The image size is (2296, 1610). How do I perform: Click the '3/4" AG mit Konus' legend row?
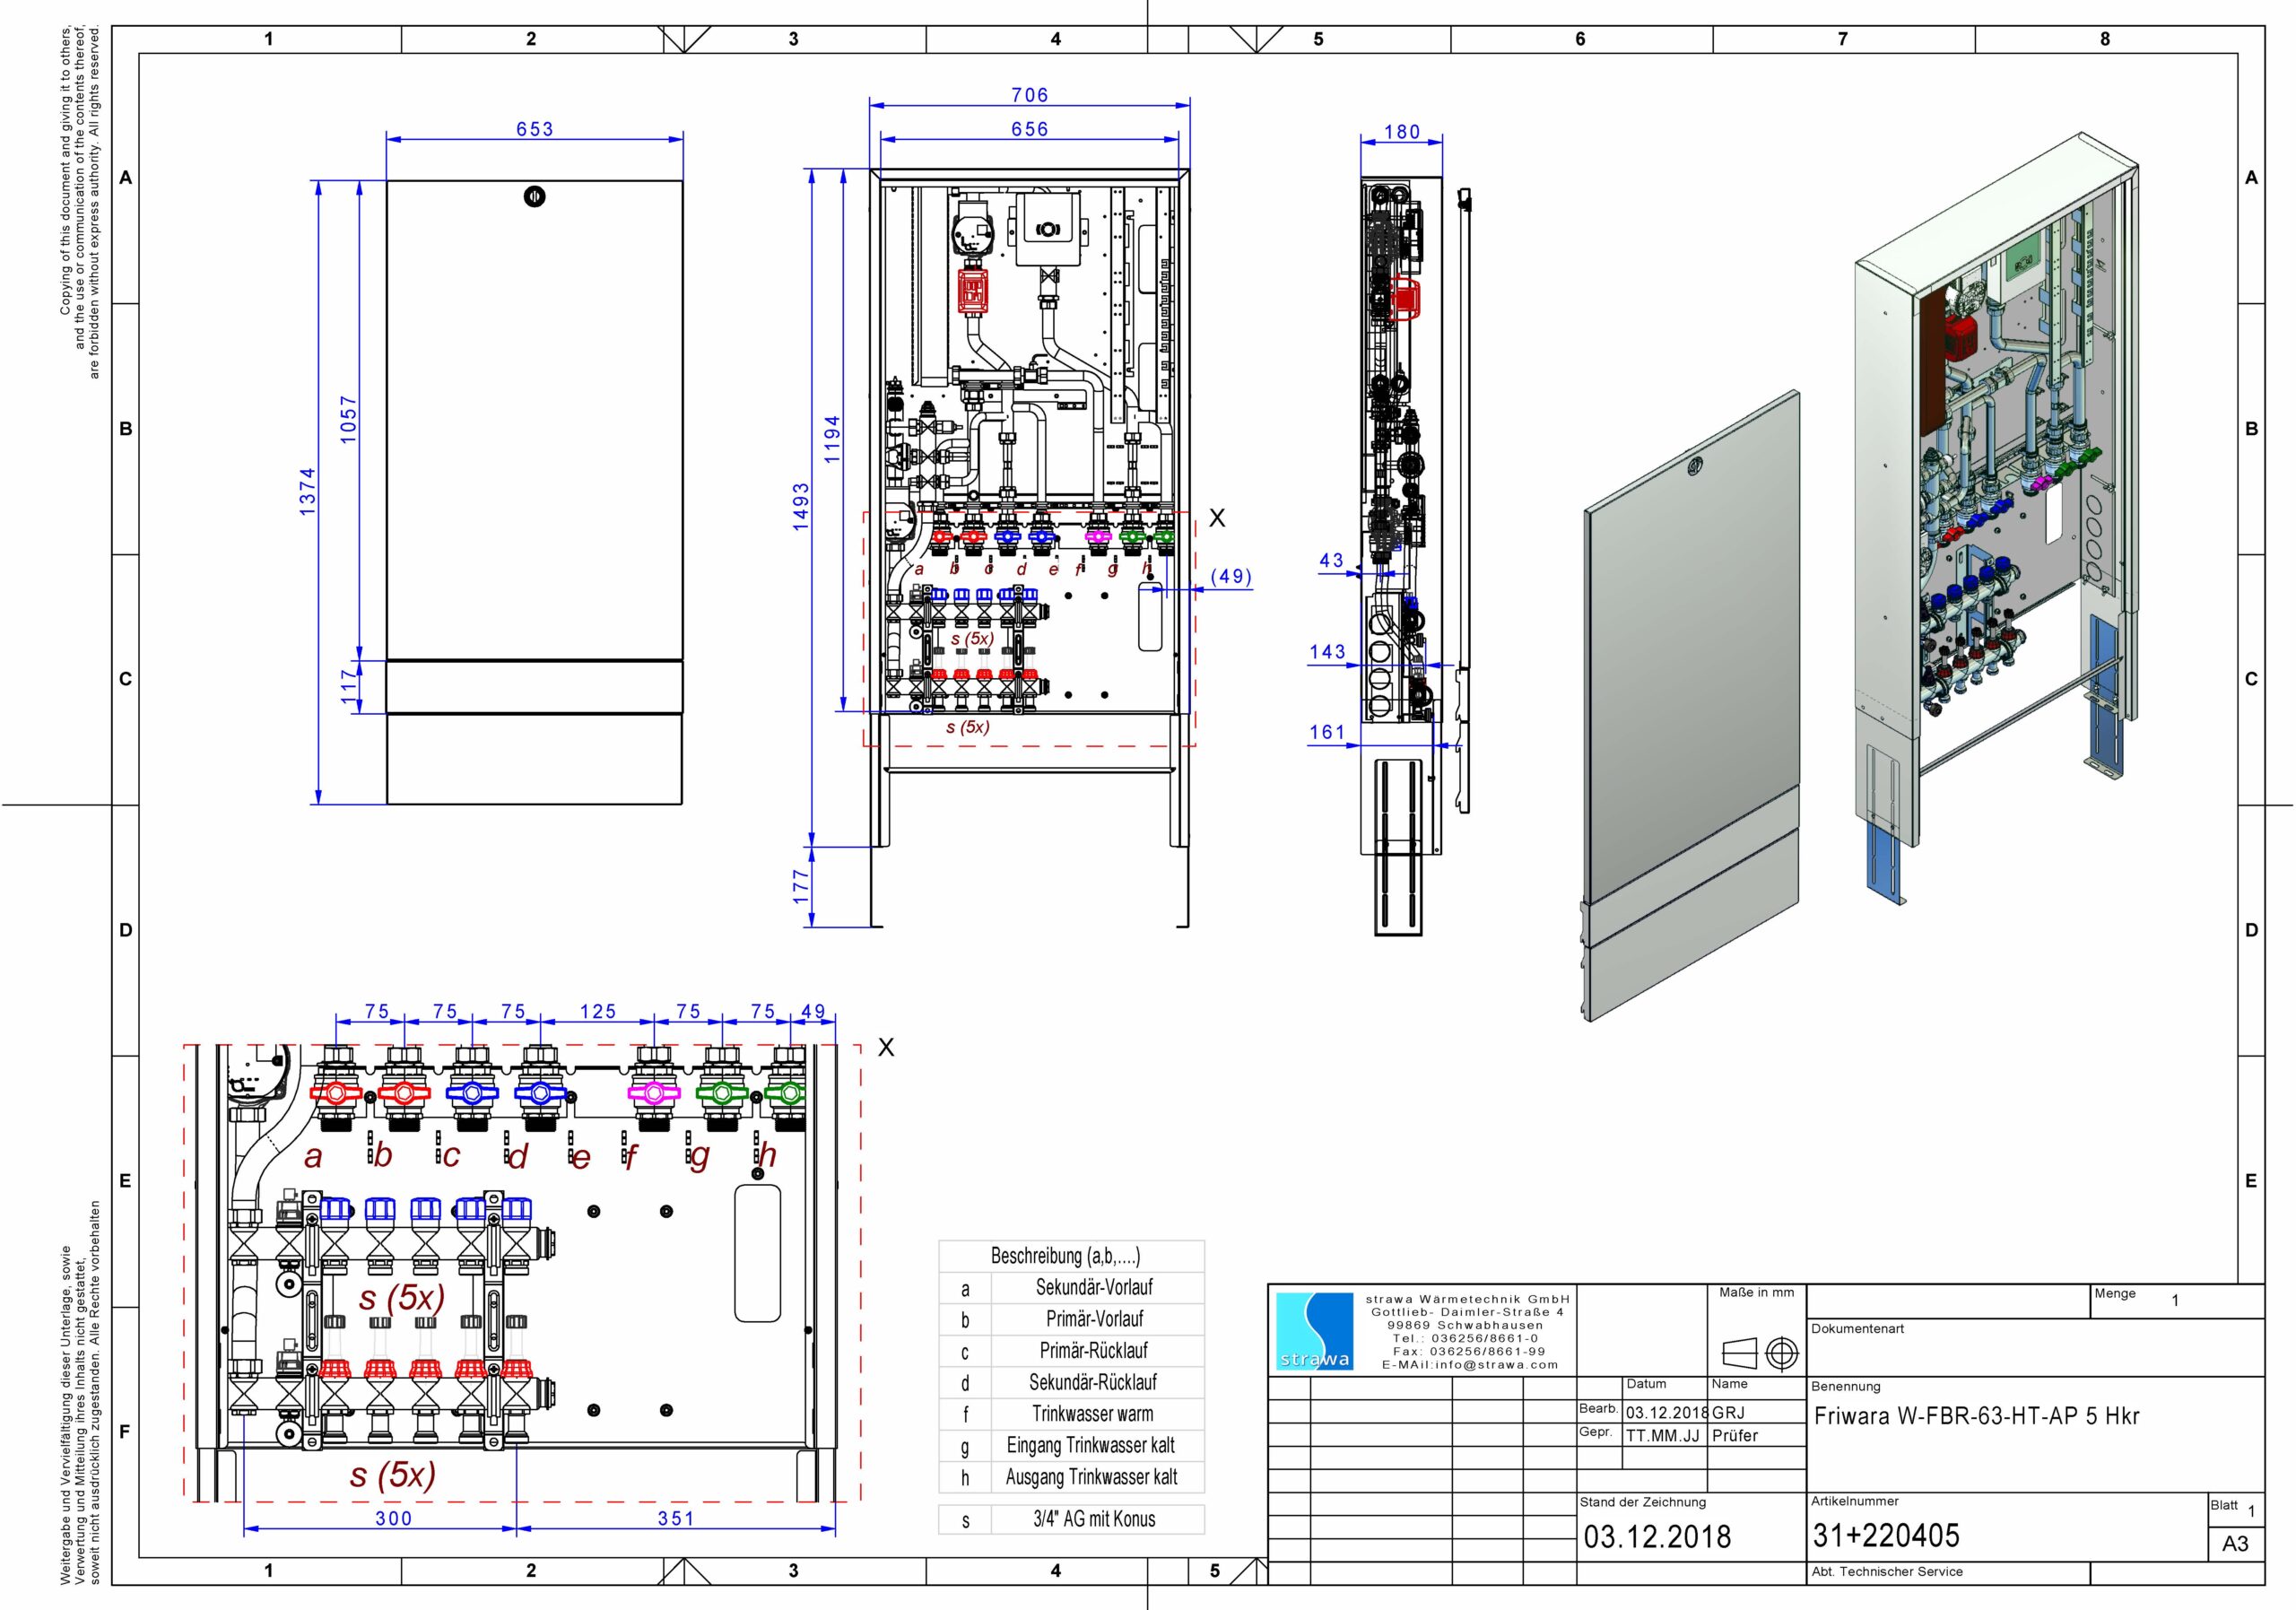coord(1071,1520)
